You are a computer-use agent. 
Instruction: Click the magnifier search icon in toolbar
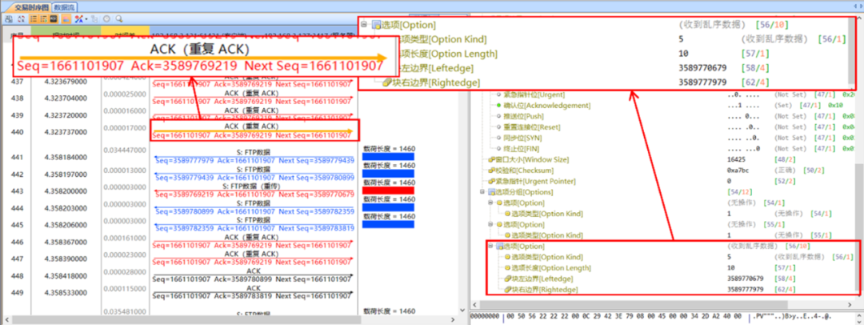pos(120,18)
